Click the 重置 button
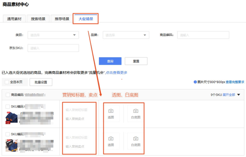 pyautogui.click(x=136, y=61)
